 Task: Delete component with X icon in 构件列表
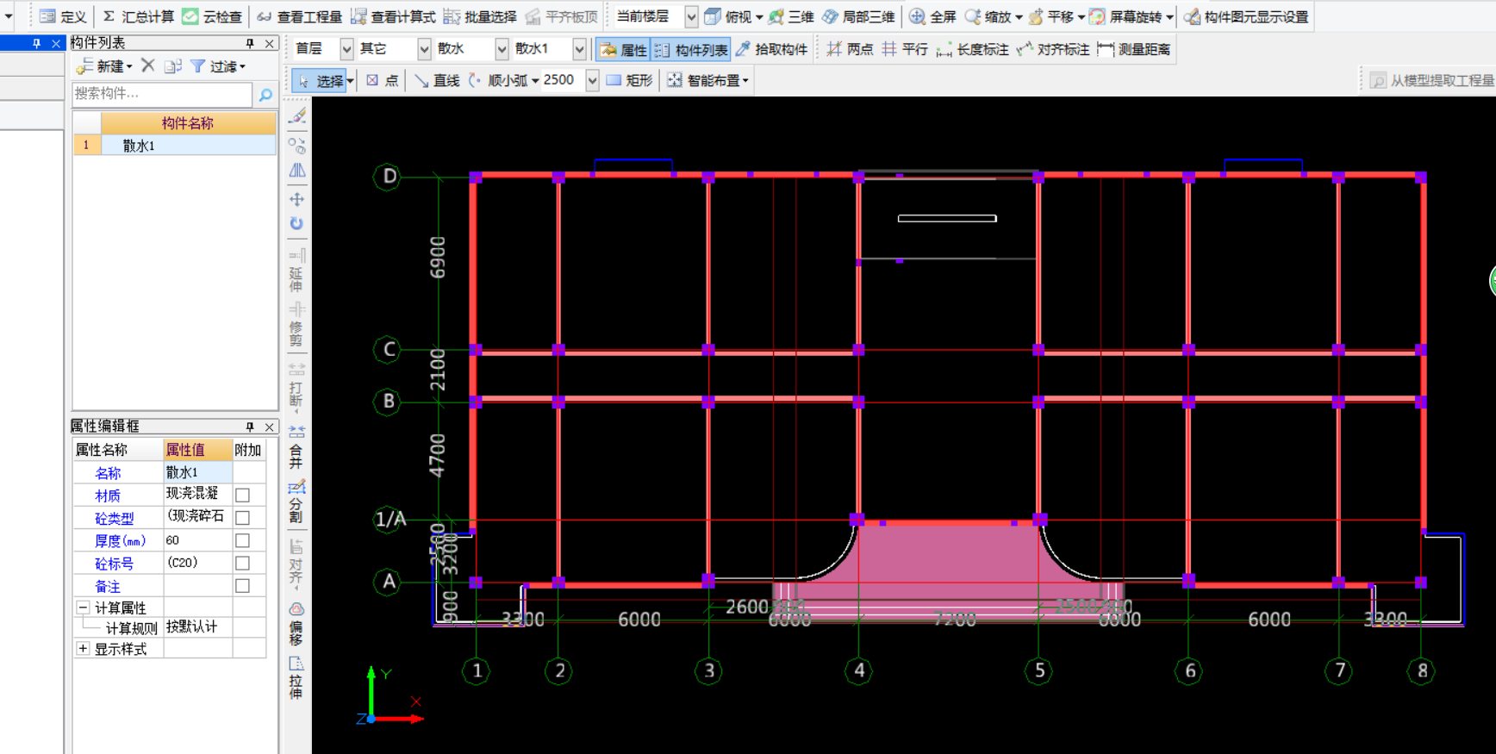coord(148,65)
